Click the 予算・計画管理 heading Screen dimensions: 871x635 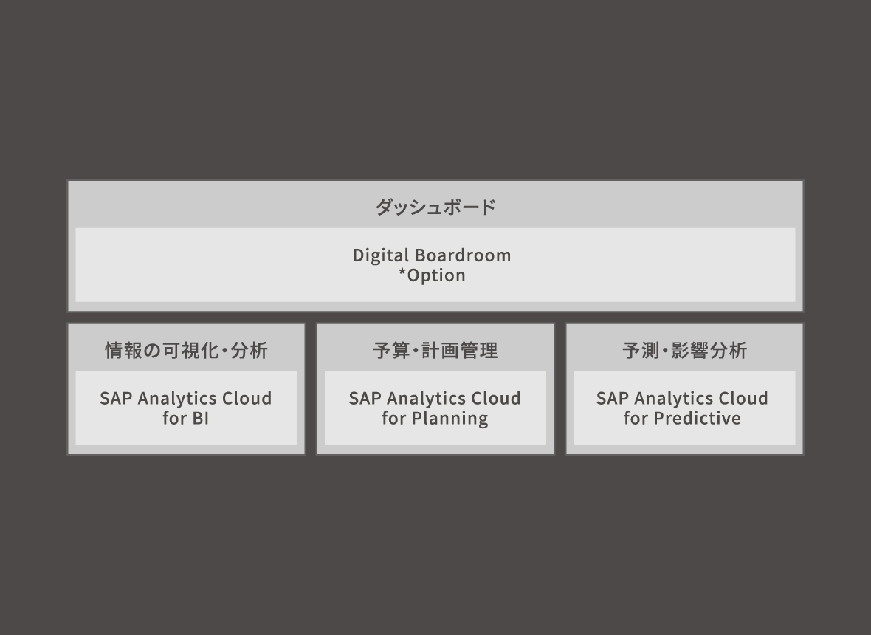[435, 350]
